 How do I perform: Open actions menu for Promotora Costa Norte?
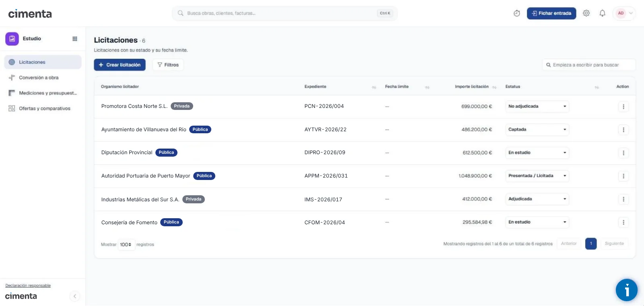click(623, 107)
